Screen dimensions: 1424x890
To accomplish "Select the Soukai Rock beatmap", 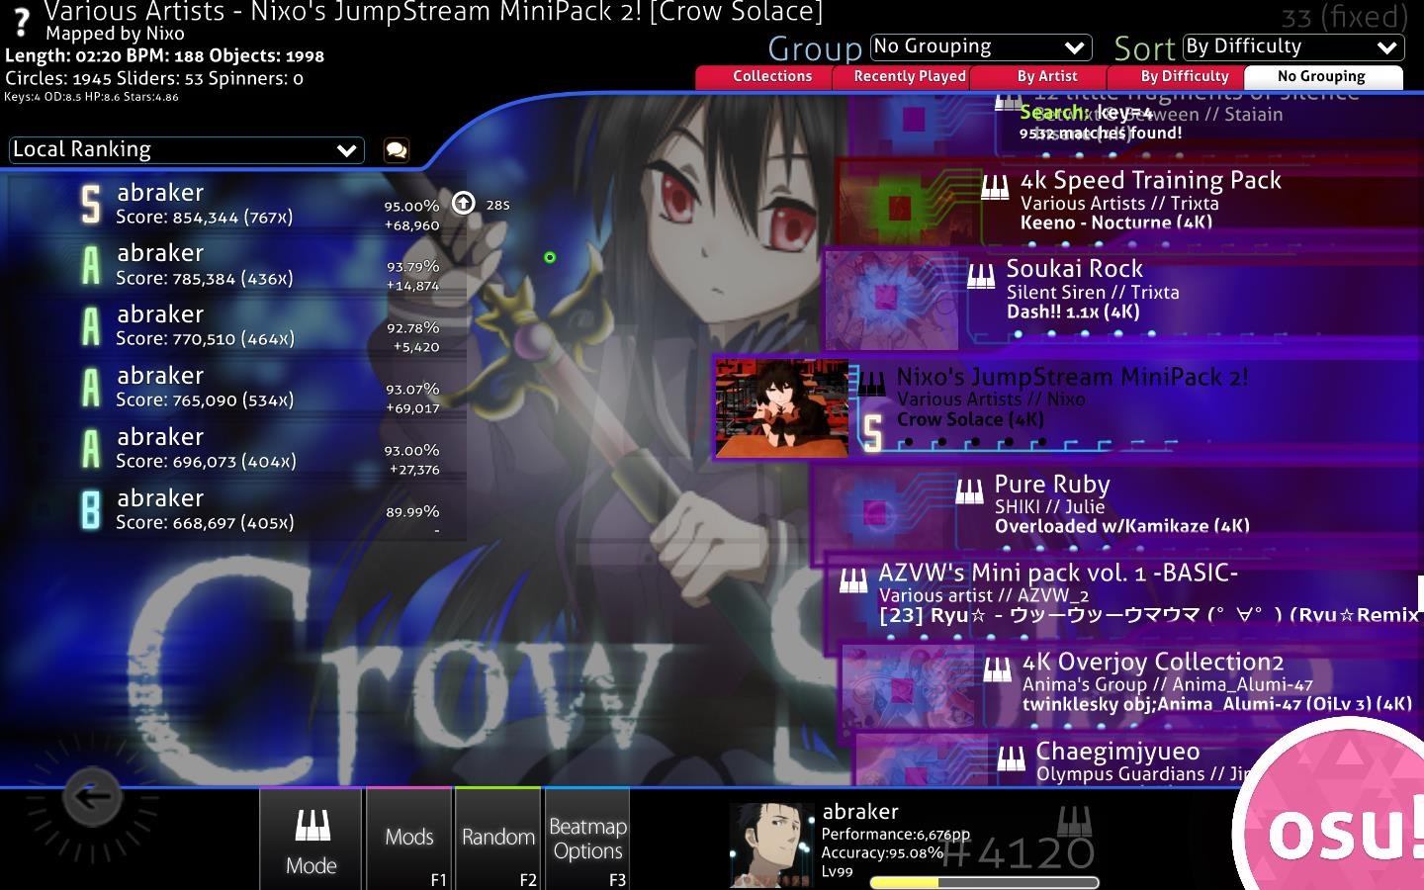I will (1124, 299).
